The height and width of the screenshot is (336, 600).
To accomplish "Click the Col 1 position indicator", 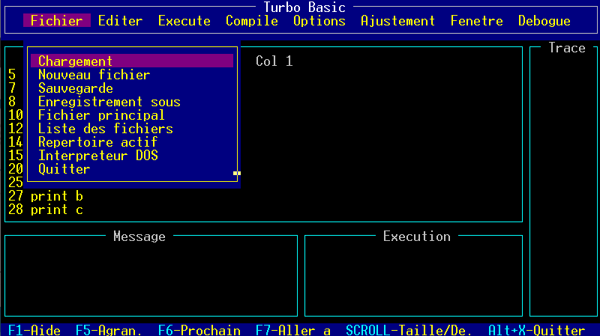I will click(x=274, y=61).
